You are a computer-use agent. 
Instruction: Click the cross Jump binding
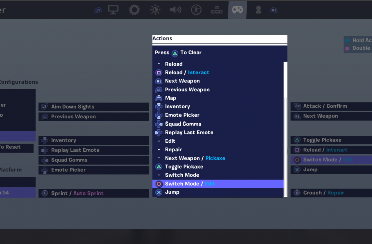click(x=331, y=170)
